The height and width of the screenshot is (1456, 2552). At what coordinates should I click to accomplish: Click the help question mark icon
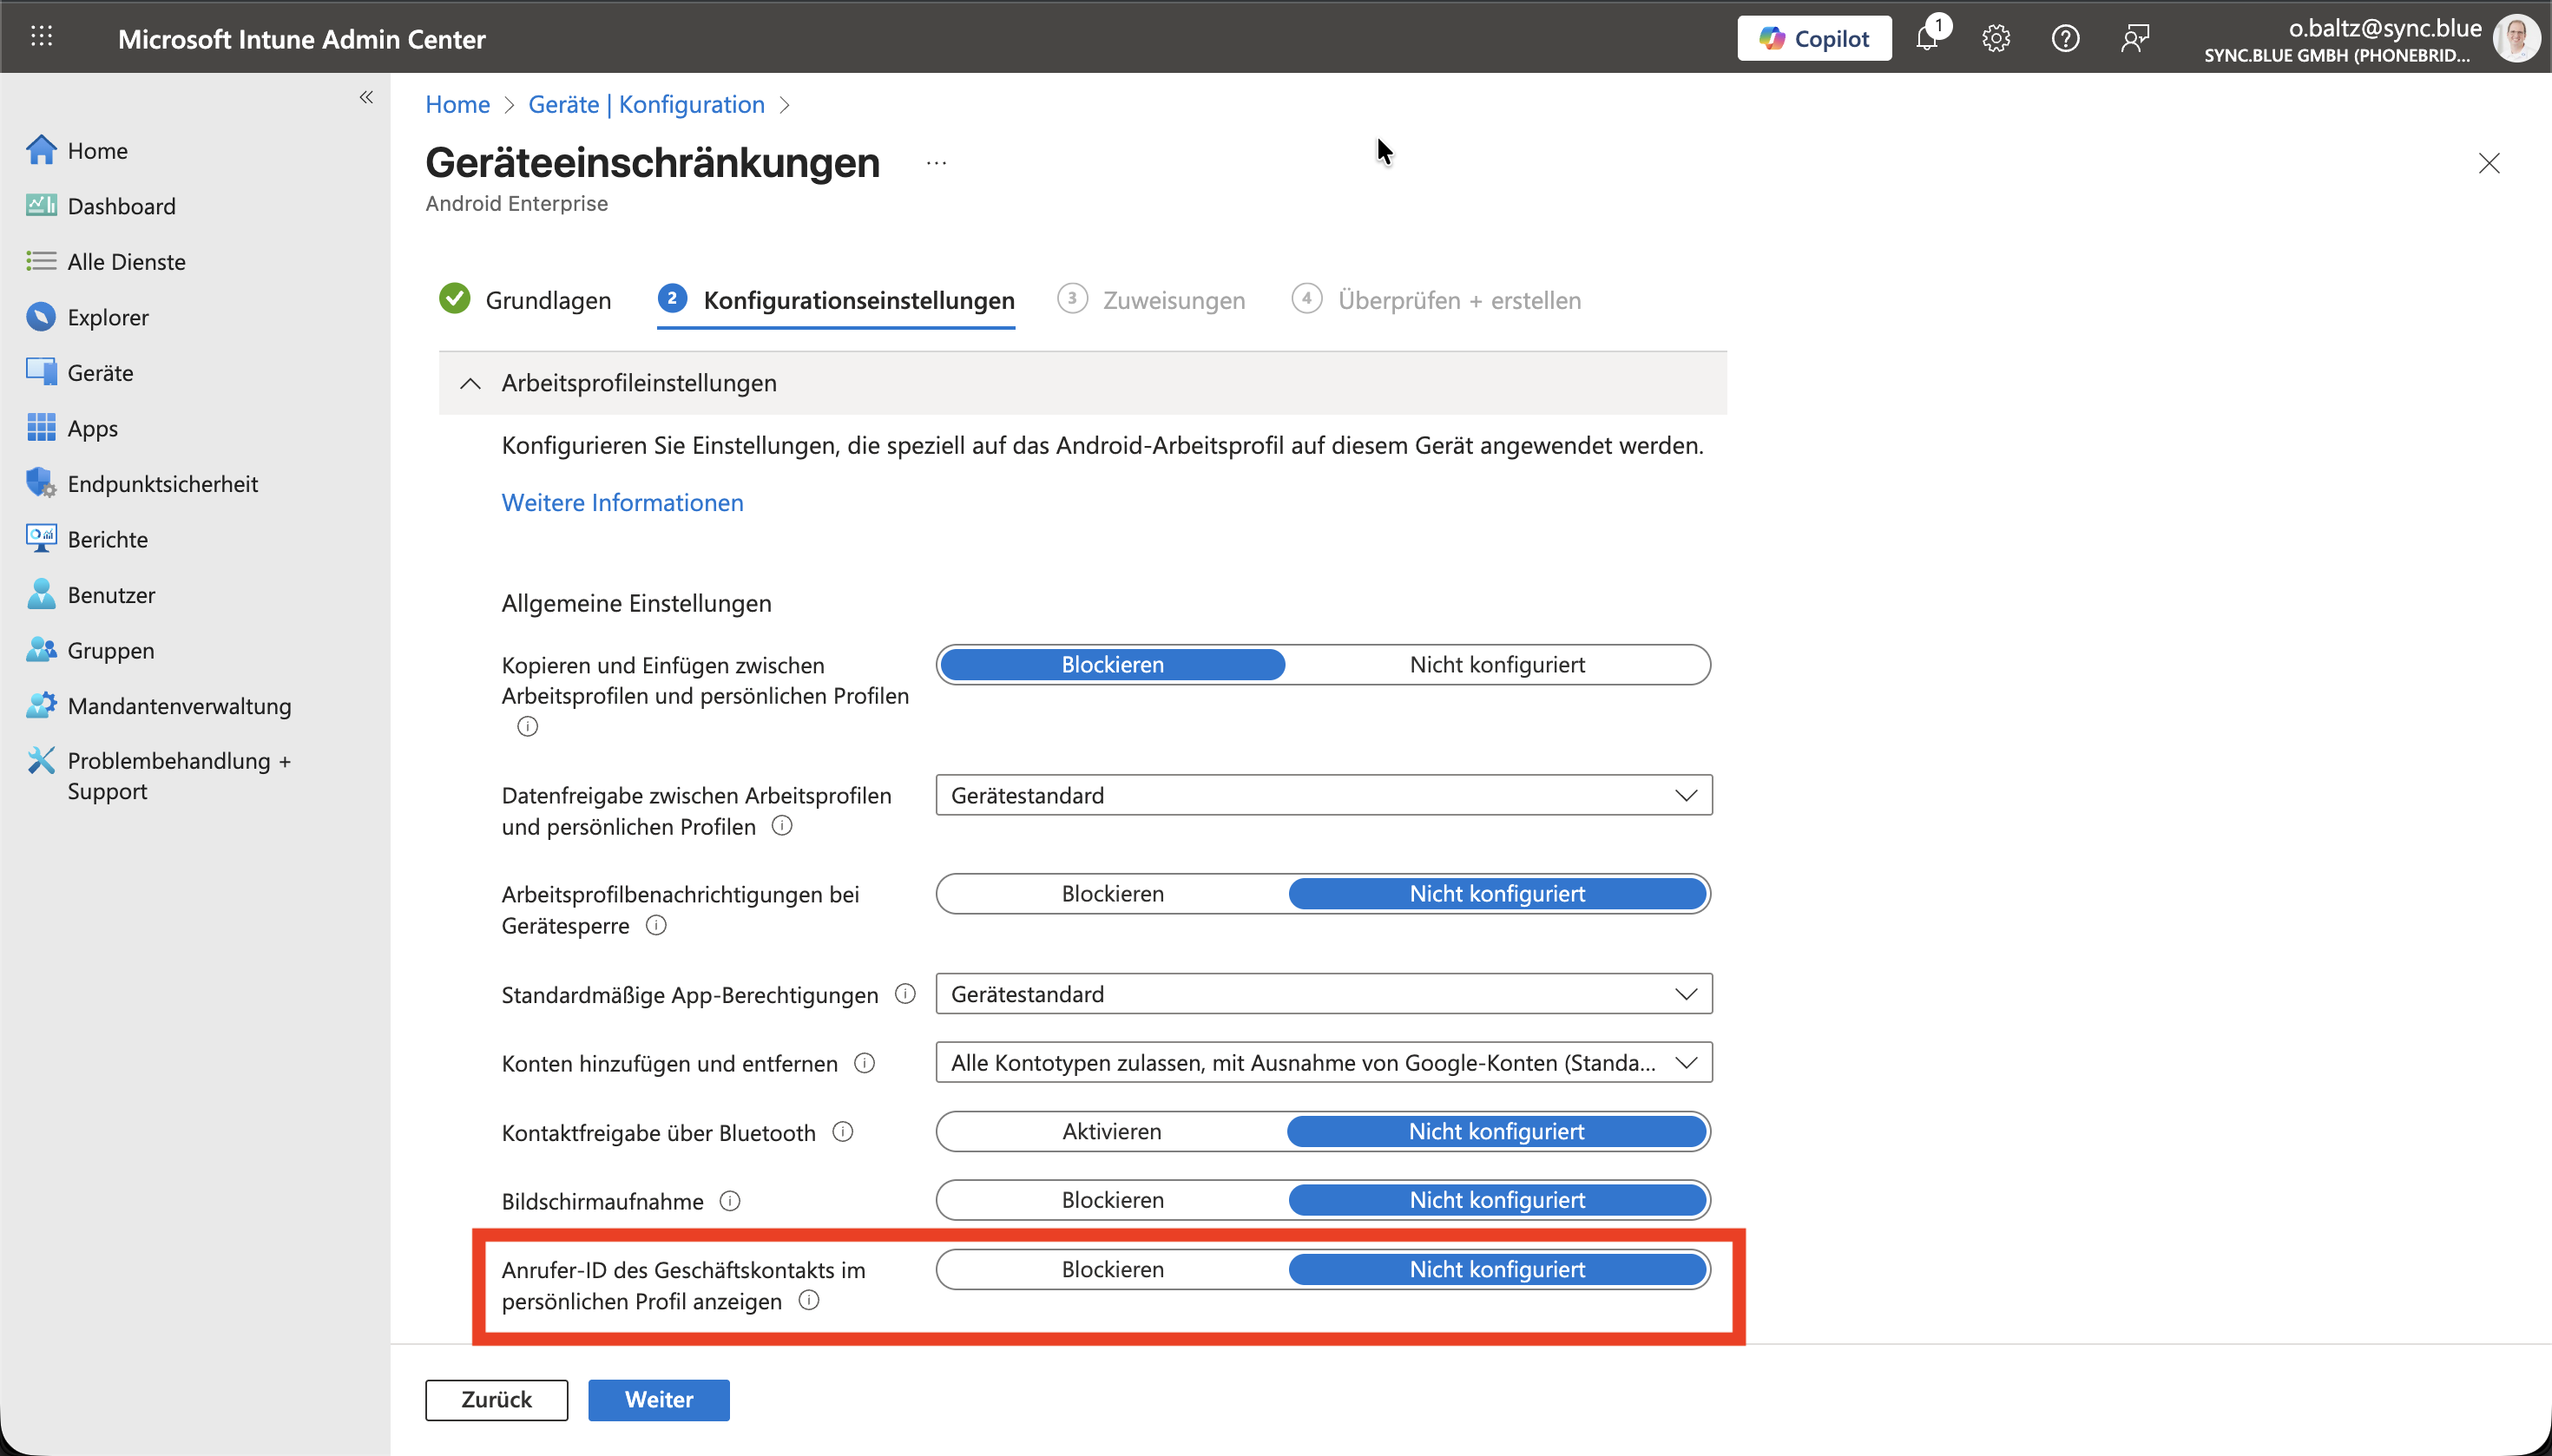pyautogui.click(x=2065, y=39)
